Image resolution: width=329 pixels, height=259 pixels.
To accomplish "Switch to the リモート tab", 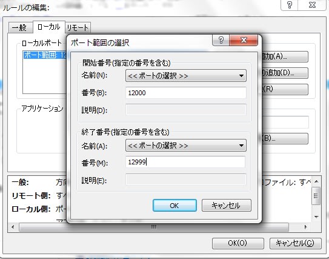I will pos(78,28).
